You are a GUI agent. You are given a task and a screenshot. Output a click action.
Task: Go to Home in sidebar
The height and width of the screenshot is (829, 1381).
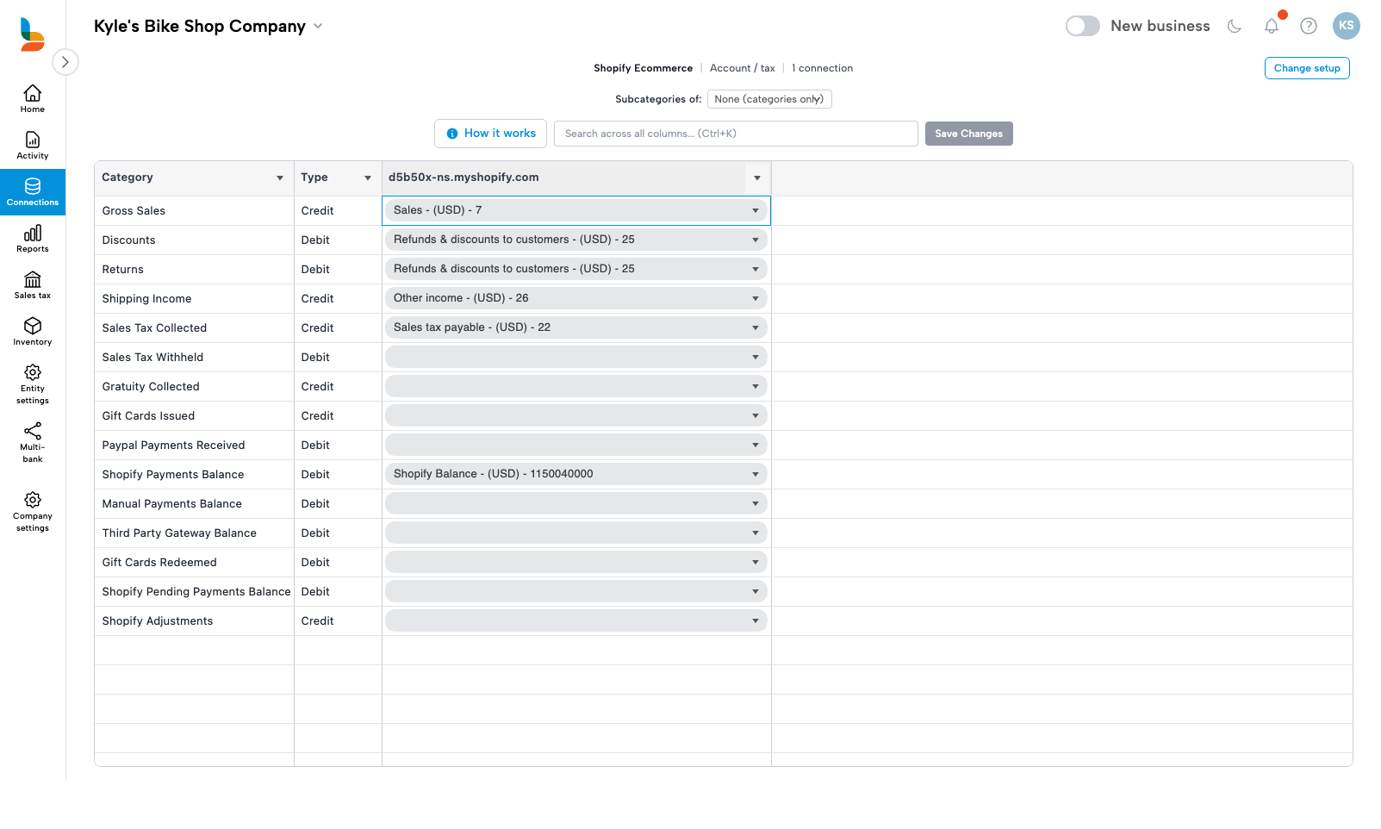pos(33,99)
